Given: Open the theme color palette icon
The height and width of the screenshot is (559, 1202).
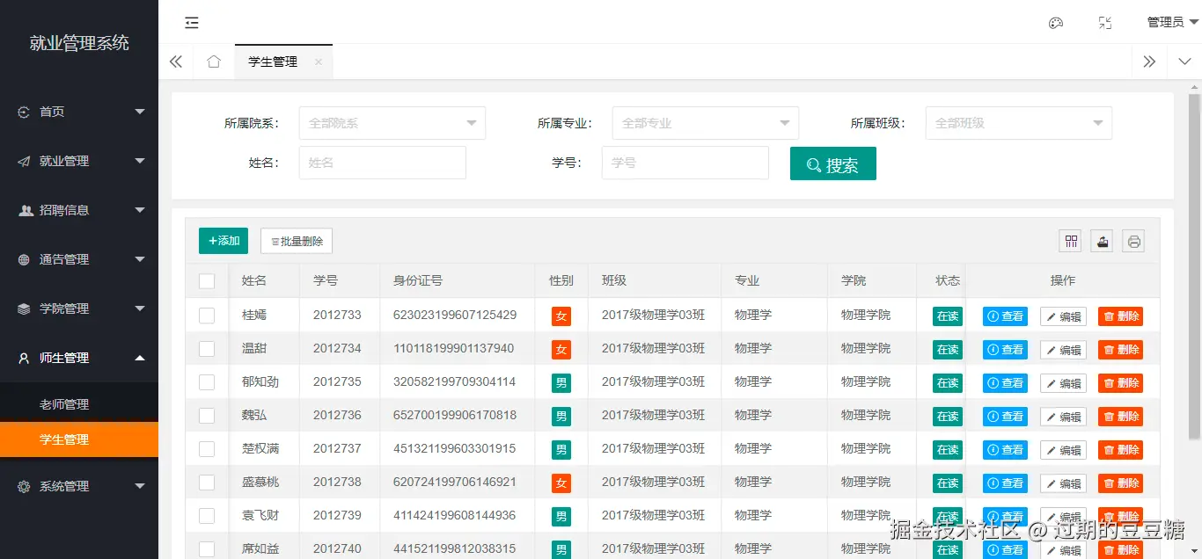Looking at the screenshot, I should (x=1056, y=23).
